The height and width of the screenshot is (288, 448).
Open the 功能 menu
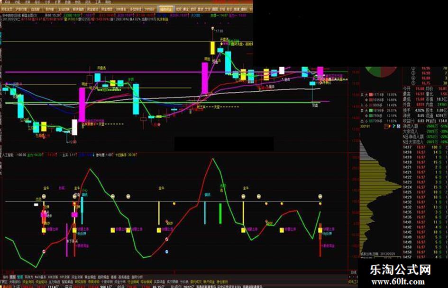(x=17, y=2)
